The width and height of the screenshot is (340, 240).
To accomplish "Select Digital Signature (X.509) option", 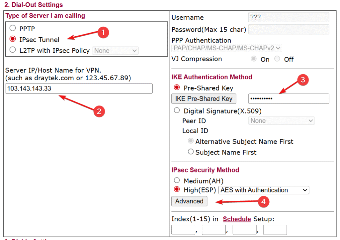I will (x=177, y=110).
